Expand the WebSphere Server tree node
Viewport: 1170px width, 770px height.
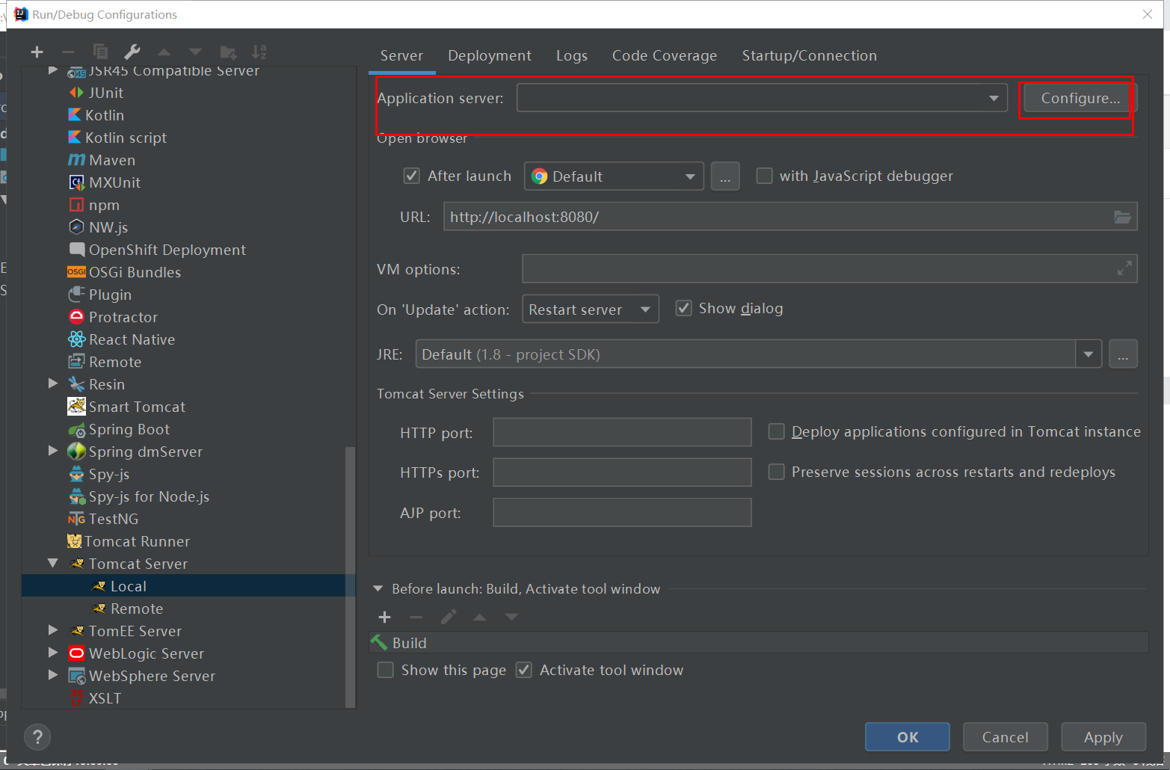click(x=52, y=675)
